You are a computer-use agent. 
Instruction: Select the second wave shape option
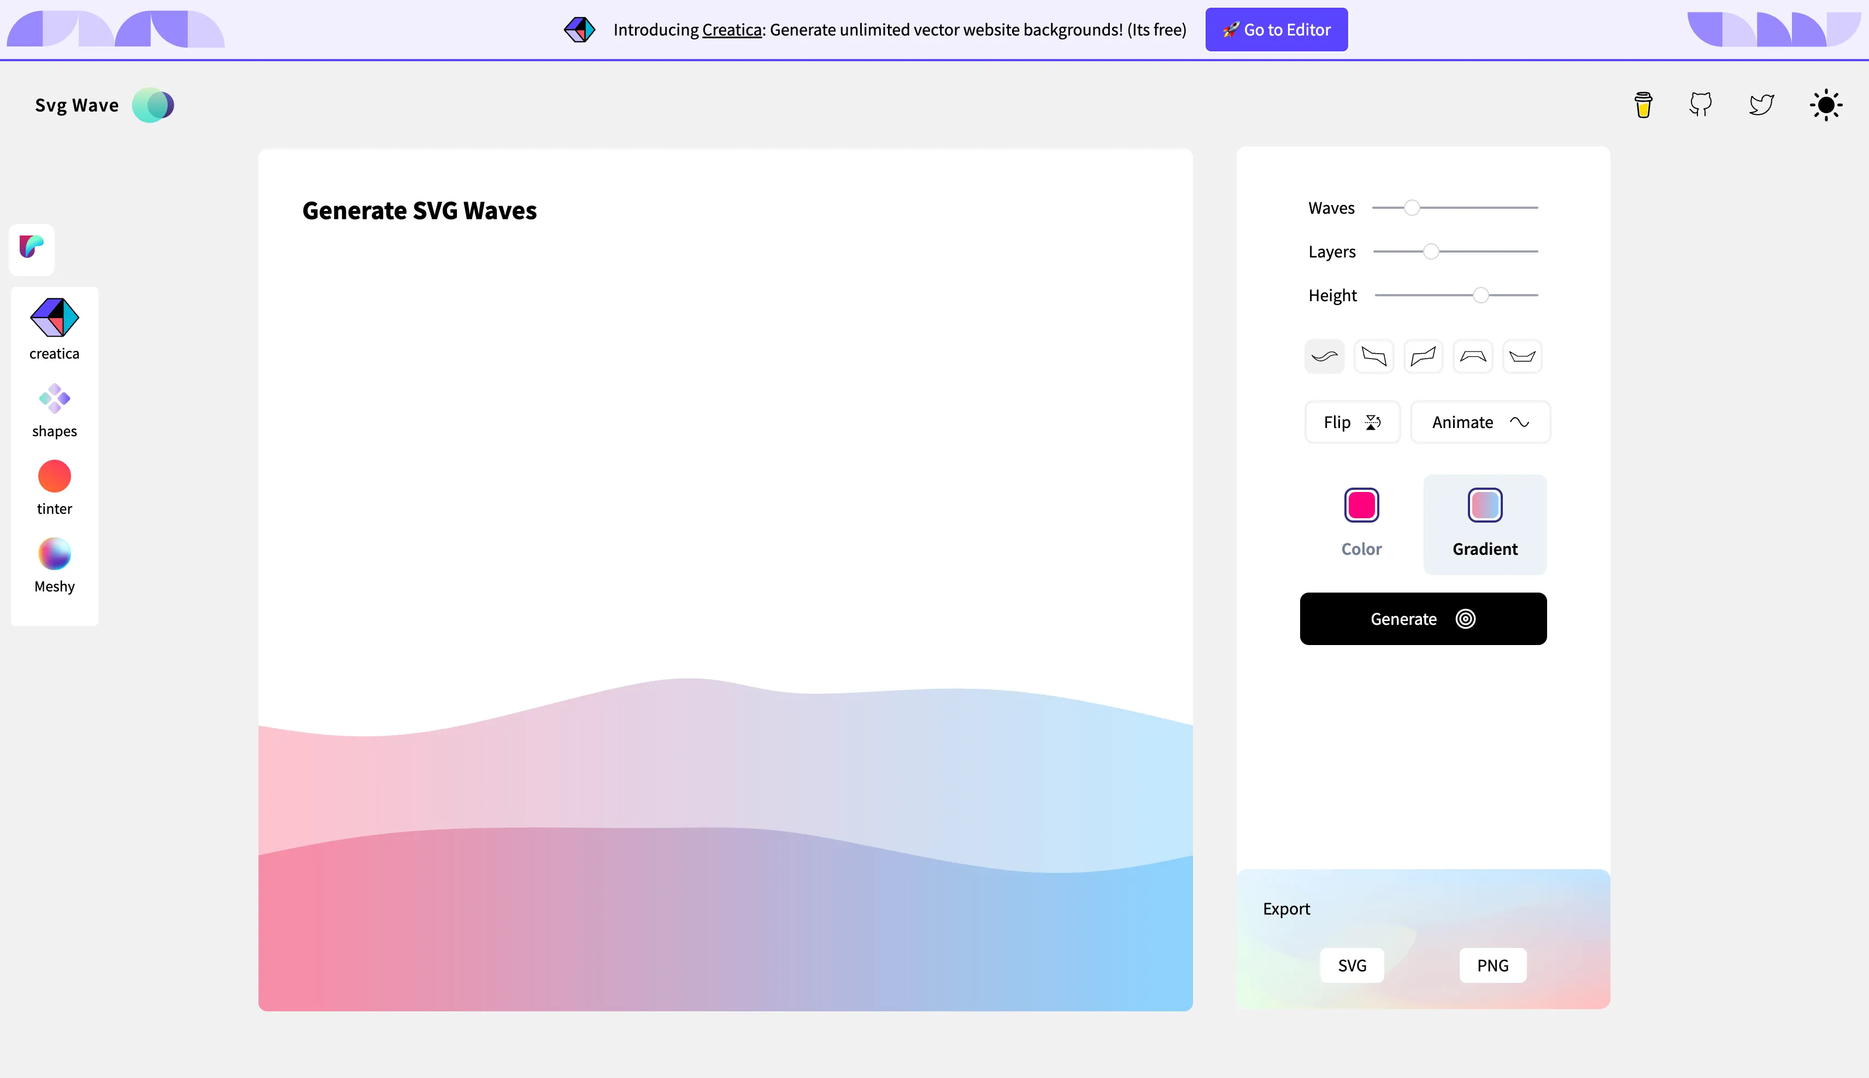[1374, 357]
